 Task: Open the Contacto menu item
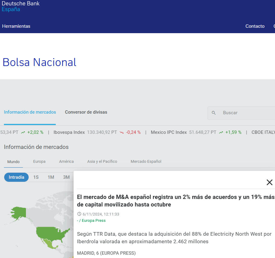[x=255, y=26]
